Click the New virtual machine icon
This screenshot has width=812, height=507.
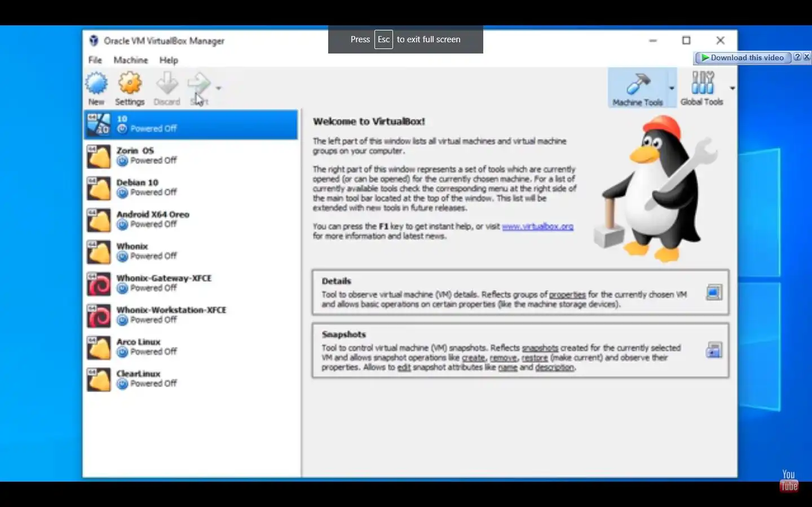(x=96, y=83)
